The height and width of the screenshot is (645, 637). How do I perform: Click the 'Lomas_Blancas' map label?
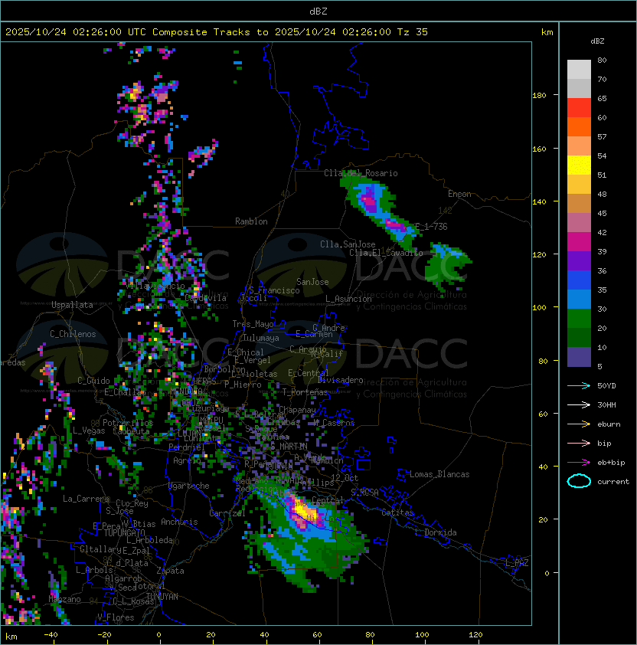coord(439,474)
